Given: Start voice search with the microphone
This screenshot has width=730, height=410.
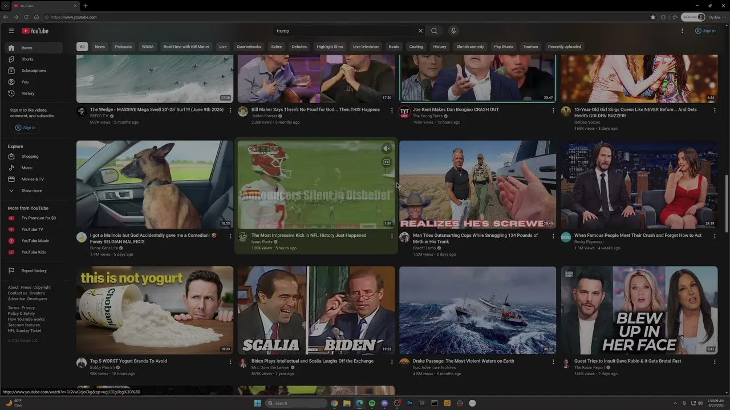Looking at the screenshot, I should click(453, 31).
